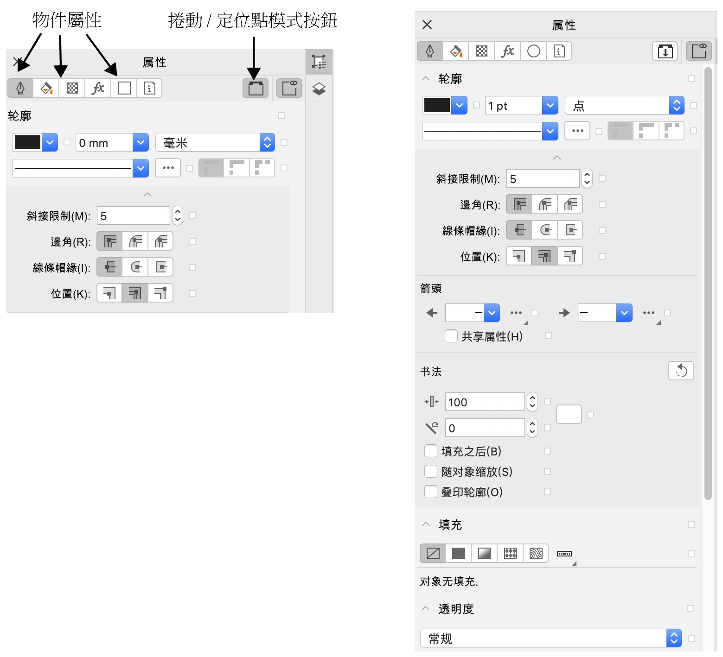Click the scroll mode button in right panel

point(665,51)
